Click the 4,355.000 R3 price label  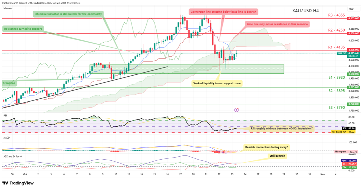coord(353,18)
